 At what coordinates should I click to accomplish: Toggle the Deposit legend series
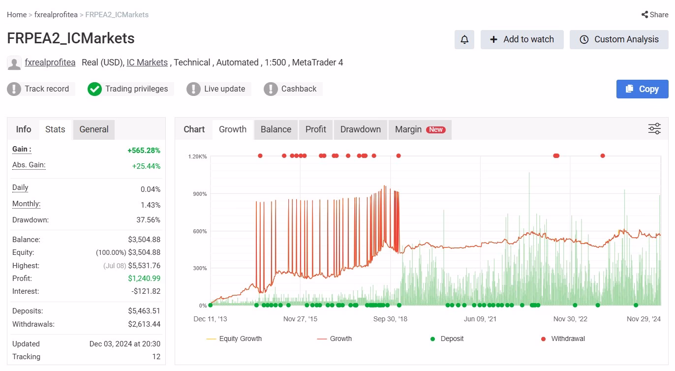point(447,339)
